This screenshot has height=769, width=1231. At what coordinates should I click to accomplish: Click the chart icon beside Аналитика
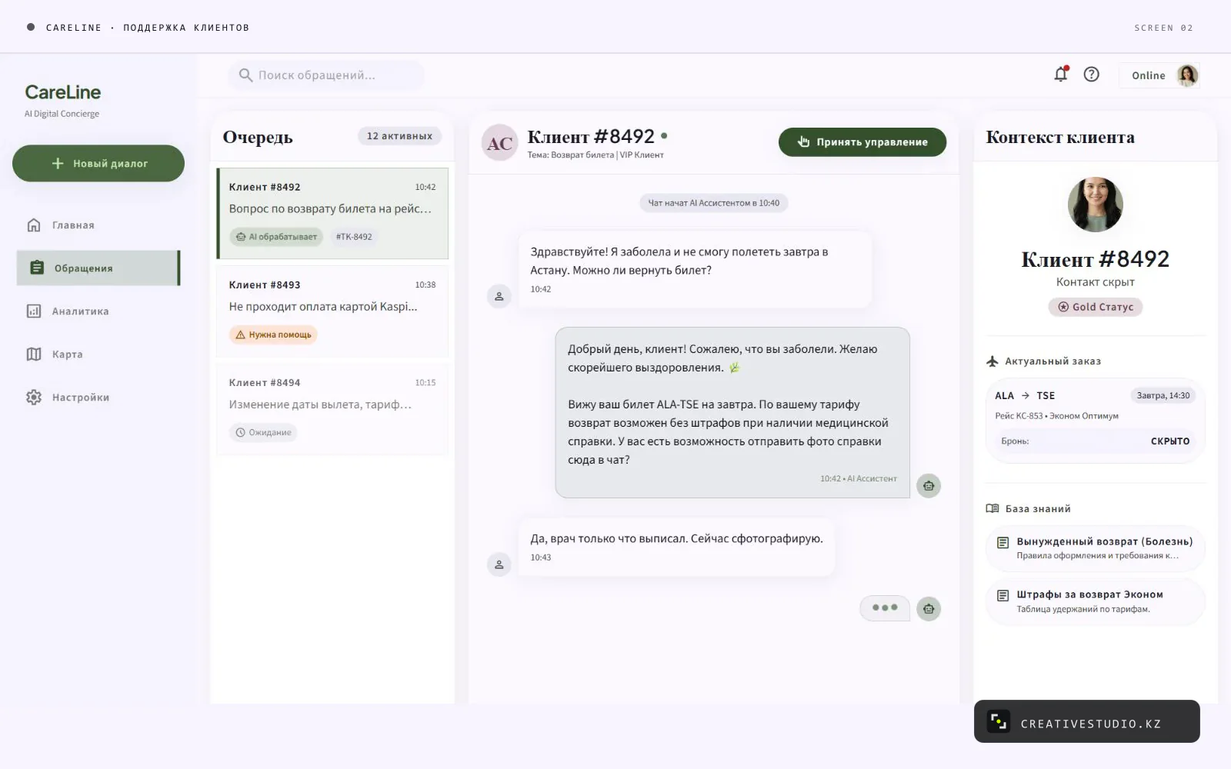tap(34, 311)
